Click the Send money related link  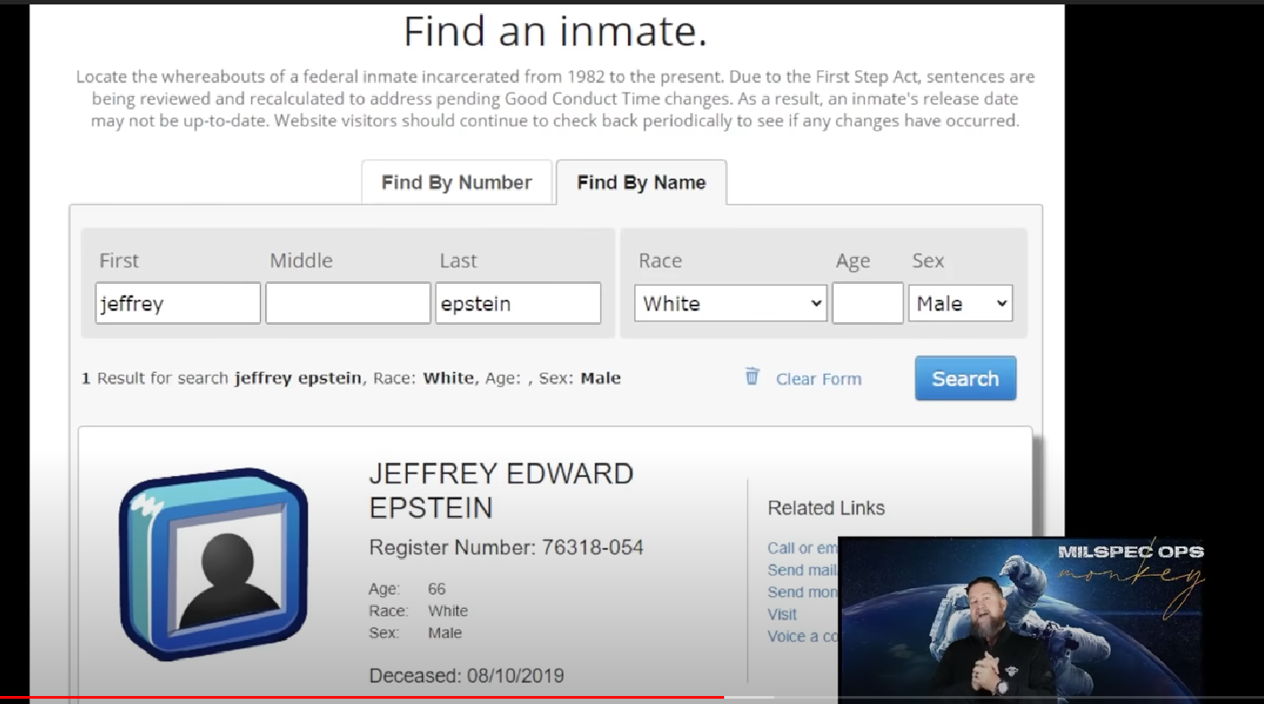(803, 592)
